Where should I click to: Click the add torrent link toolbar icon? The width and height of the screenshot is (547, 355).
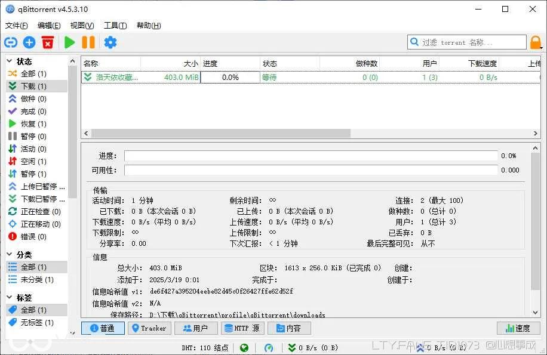(11, 42)
